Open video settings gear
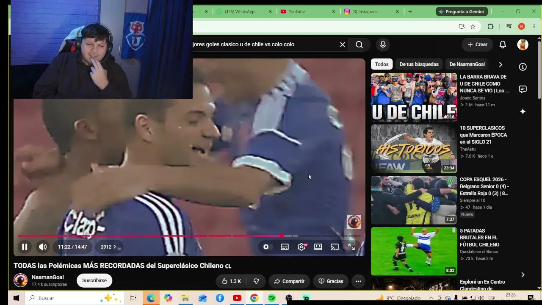Image resolution: width=542 pixels, height=305 pixels. click(301, 247)
